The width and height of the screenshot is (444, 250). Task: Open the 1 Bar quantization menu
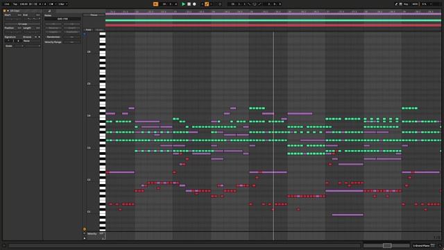pyautogui.click(x=63, y=4)
